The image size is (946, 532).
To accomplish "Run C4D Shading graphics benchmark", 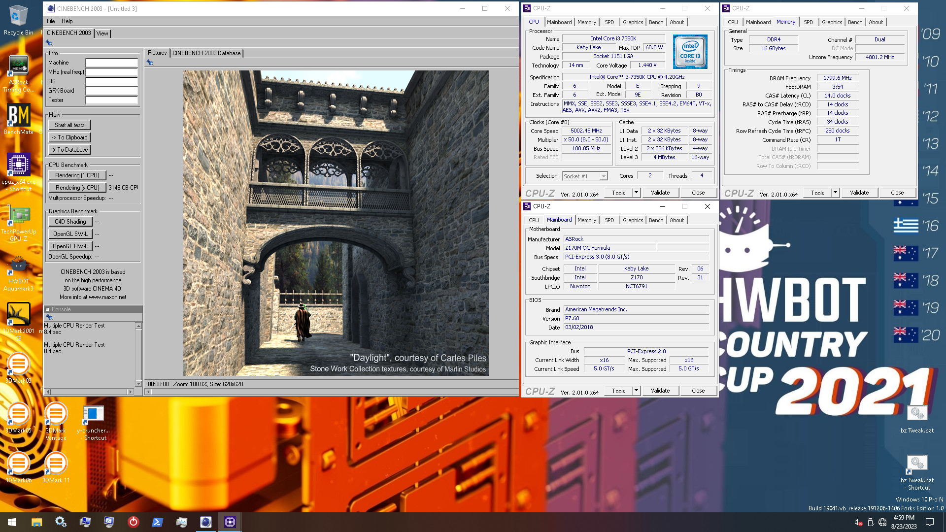I will pyautogui.click(x=70, y=222).
